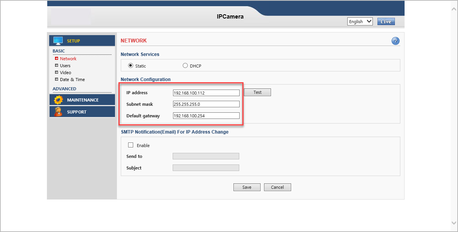The image size is (458, 232).
Task: Click the IP address label
Action: (137, 93)
